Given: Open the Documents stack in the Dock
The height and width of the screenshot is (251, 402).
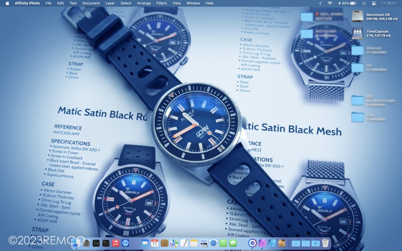Looking at the screenshot, I should click(x=306, y=243).
